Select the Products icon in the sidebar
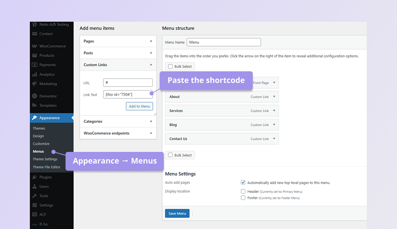Screen dimensions: 397x229 (34, 55)
